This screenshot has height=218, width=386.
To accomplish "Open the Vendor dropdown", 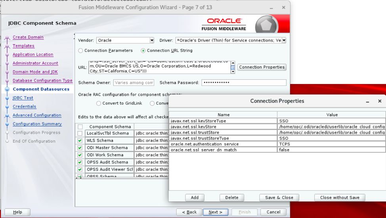I will 151,40.
